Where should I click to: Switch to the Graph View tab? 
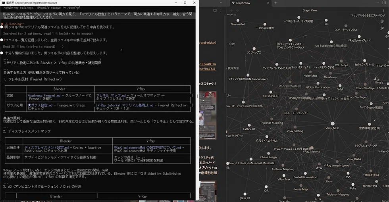[x=250, y=3]
